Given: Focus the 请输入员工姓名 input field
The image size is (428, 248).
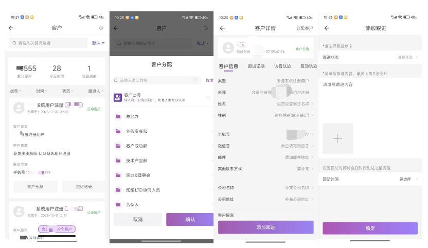Looking at the screenshot, I should coord(157,80).
